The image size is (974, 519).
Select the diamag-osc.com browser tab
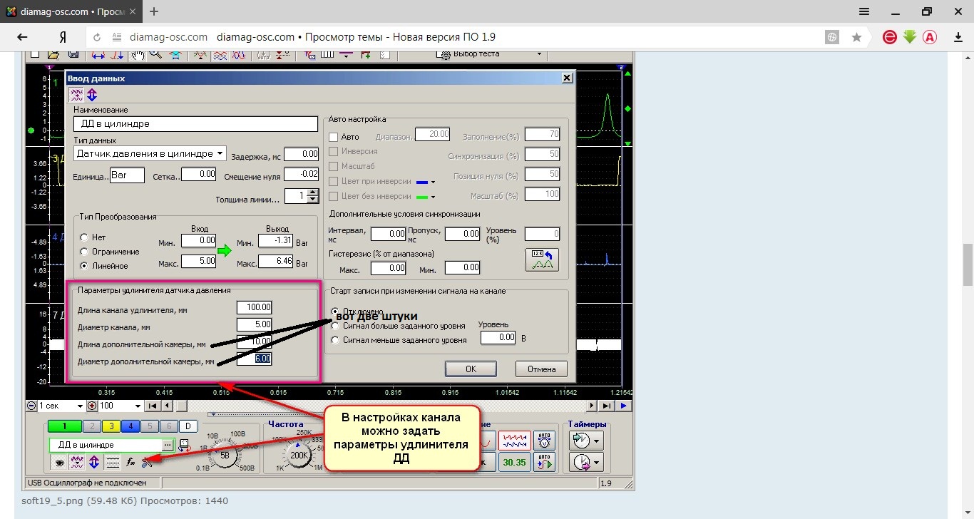(71, 11)
